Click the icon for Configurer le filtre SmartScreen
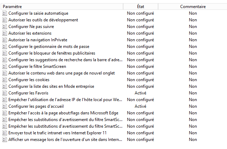The width and height of the screenshot is (227, 149). pos(5,66)
